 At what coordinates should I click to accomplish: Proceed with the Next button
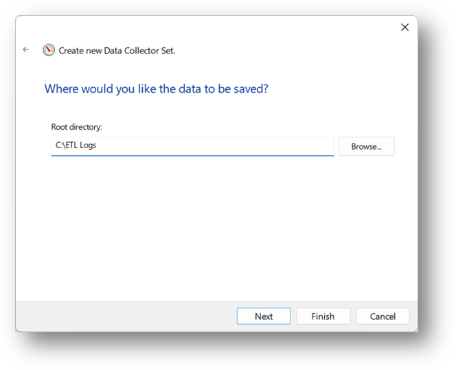coord(264,316)
